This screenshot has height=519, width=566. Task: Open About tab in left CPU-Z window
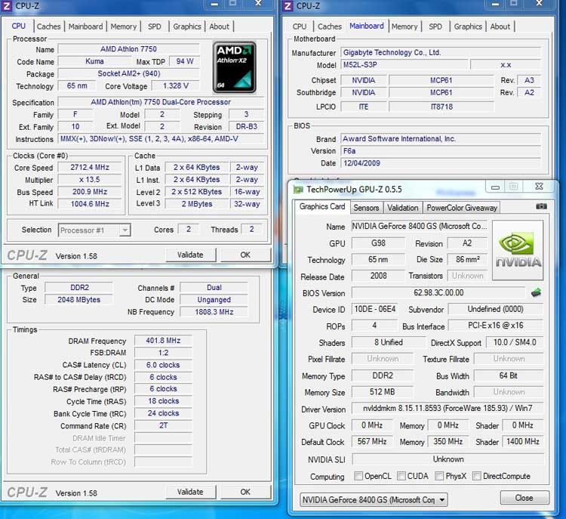click(x=219, y=26)
